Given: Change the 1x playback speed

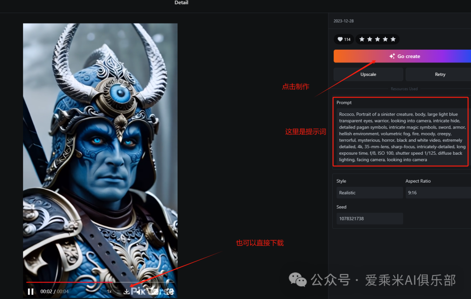Looking at the screenshot, I should click(x=109, y=291).
